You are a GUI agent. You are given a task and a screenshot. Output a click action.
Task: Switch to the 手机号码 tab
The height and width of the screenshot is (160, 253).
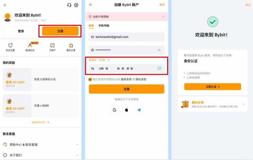104,26
